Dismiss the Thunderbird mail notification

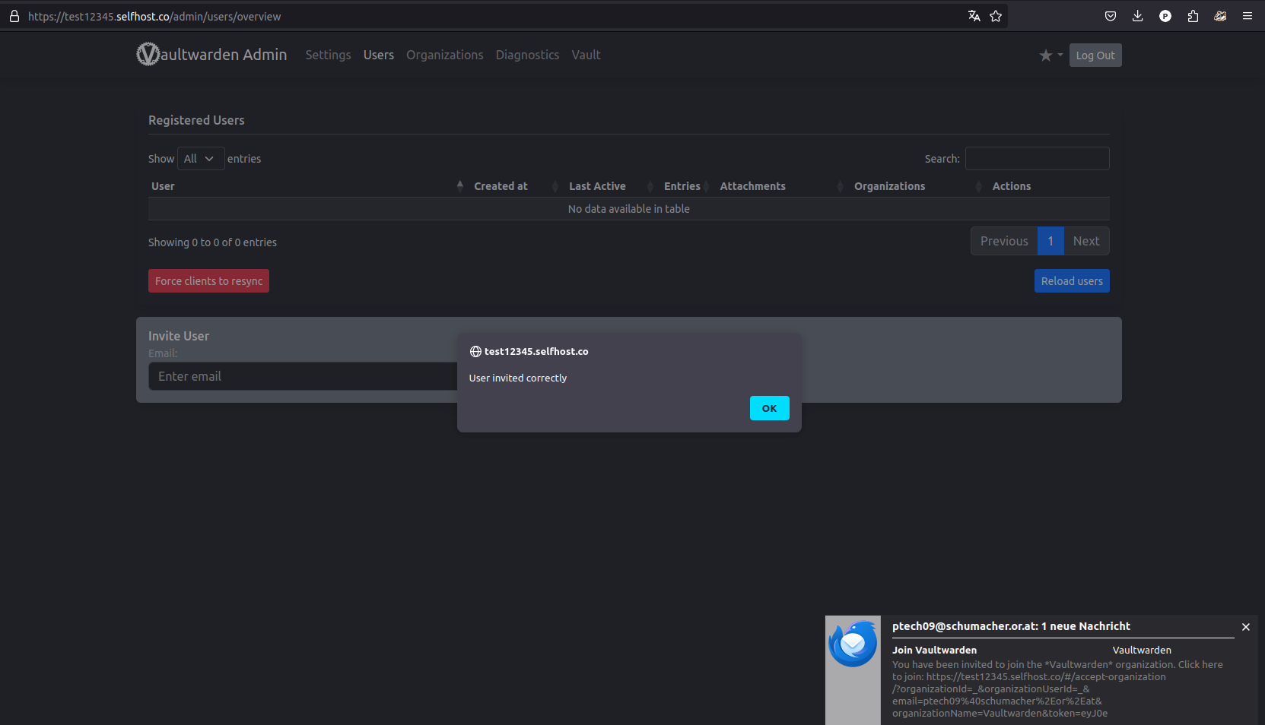[1245, 627]
